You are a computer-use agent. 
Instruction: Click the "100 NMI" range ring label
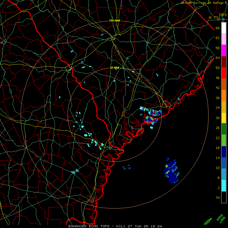115,21
